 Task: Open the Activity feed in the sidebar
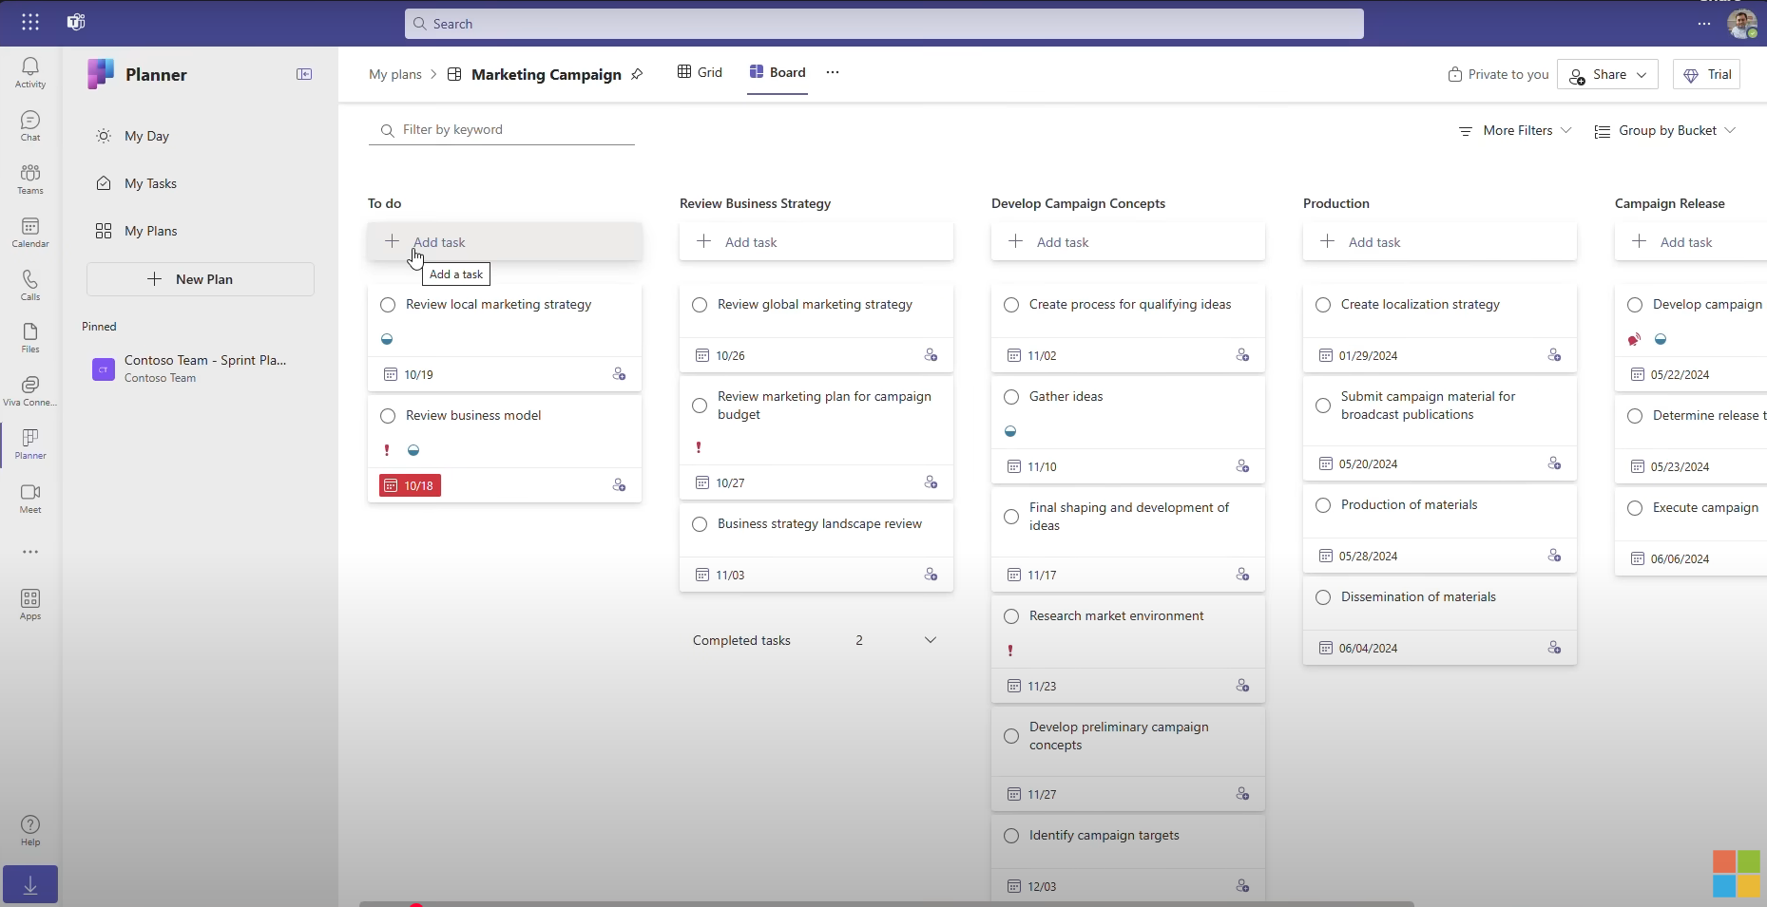tap(29, 73)
